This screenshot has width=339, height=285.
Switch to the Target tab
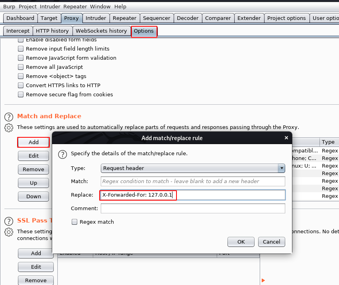pos(49,18)
